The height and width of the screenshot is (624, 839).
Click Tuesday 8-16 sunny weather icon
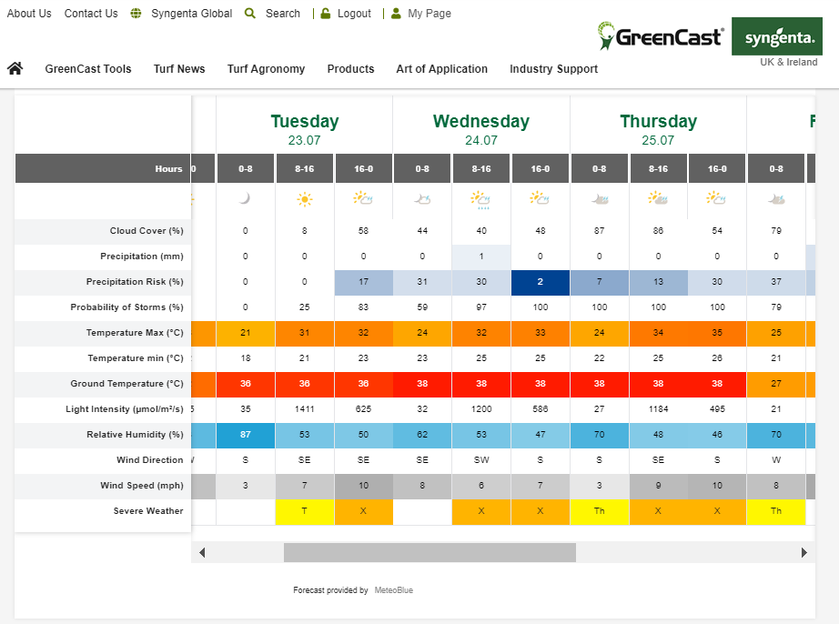click(x=304, y=198)
